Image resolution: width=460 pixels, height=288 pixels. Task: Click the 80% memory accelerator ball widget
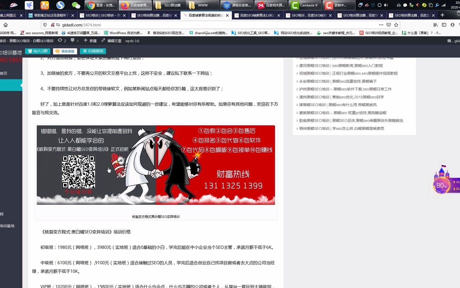click(441, 185)
